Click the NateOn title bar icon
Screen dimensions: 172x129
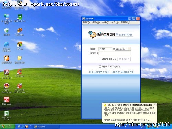(84, 19)
